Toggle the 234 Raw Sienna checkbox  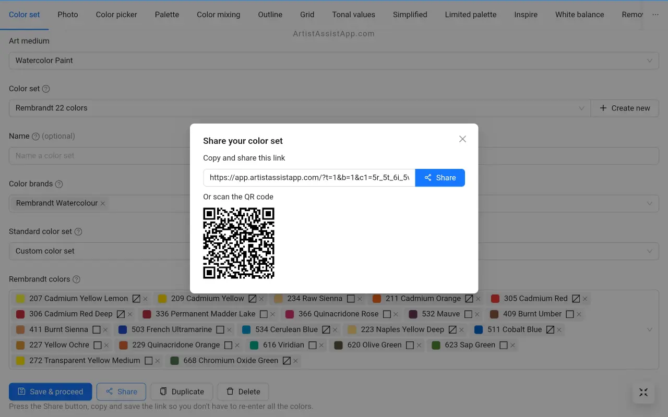pyautogui.click(x=351, y=299)
